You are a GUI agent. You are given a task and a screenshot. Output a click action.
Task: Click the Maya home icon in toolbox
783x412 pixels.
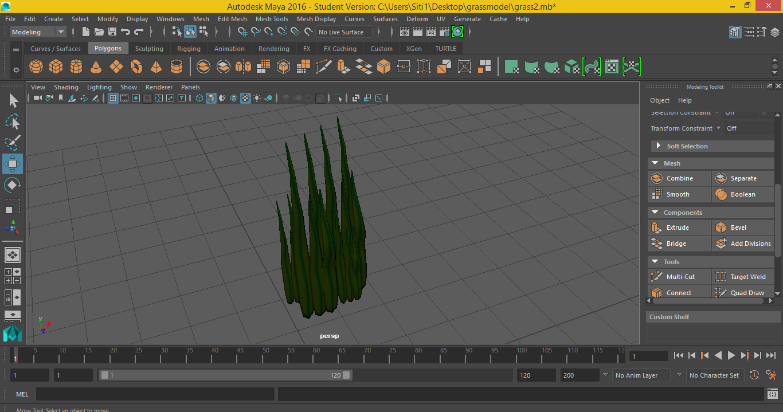[x=12, y=333]
